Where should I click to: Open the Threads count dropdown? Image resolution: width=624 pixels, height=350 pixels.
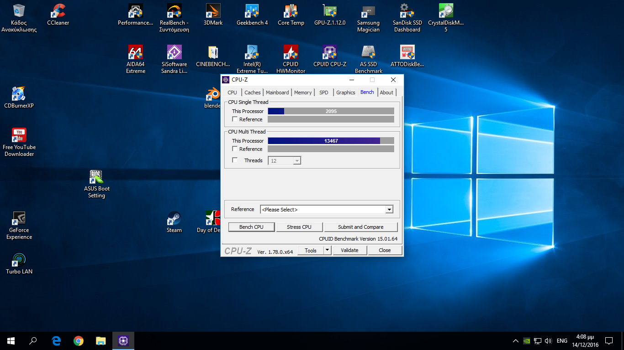click(297, 160)
